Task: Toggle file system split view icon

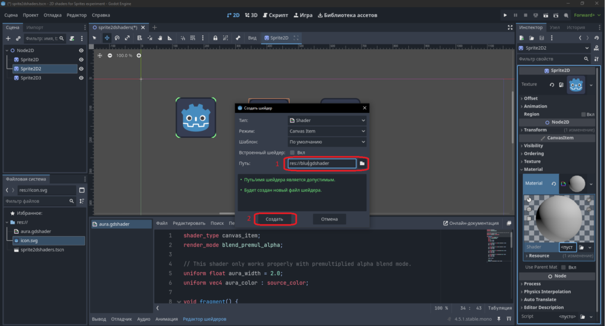Action: [82, 190]
